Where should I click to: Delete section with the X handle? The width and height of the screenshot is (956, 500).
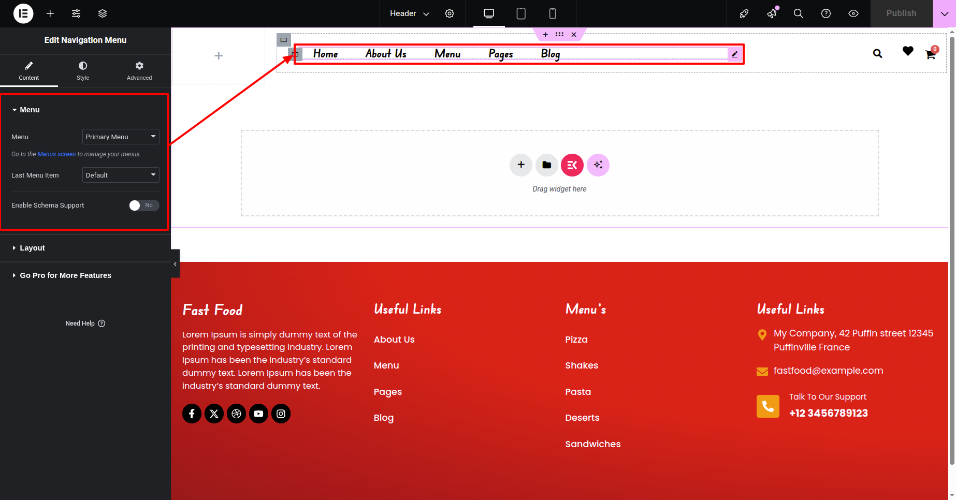[x=574, y=35]
